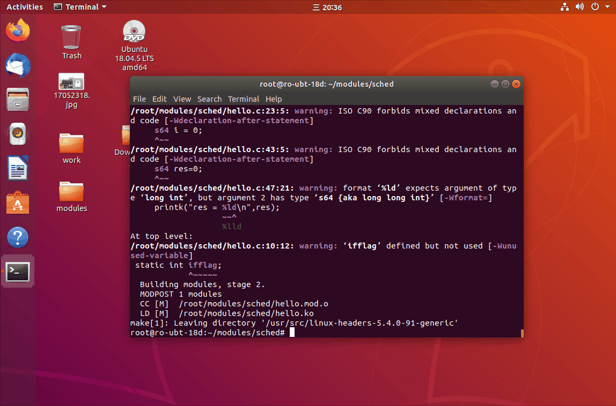
Task: Click the 'MODPOST 1 modules' line
Action: click(181, 294)
